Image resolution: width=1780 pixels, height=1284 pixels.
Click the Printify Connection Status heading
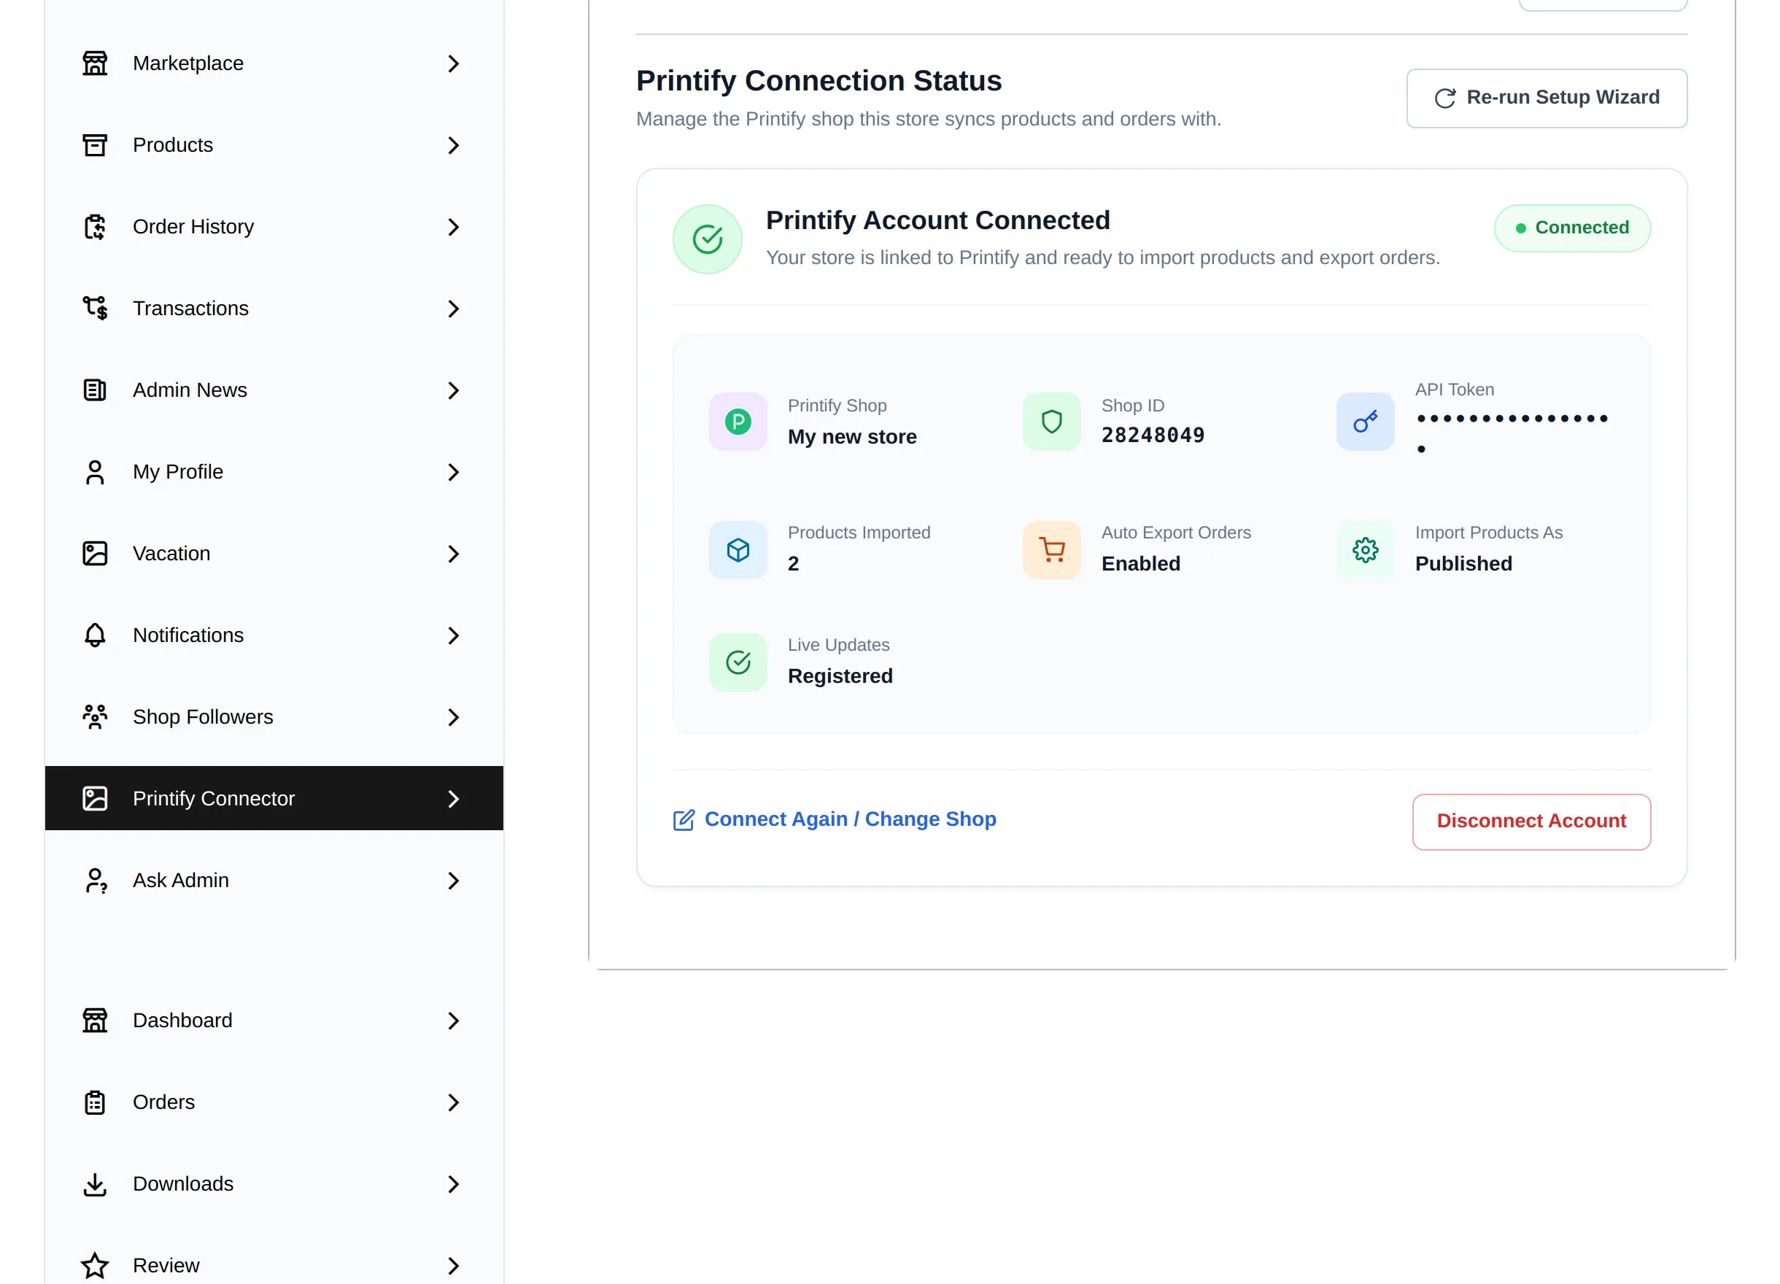[x=819, y=81]
